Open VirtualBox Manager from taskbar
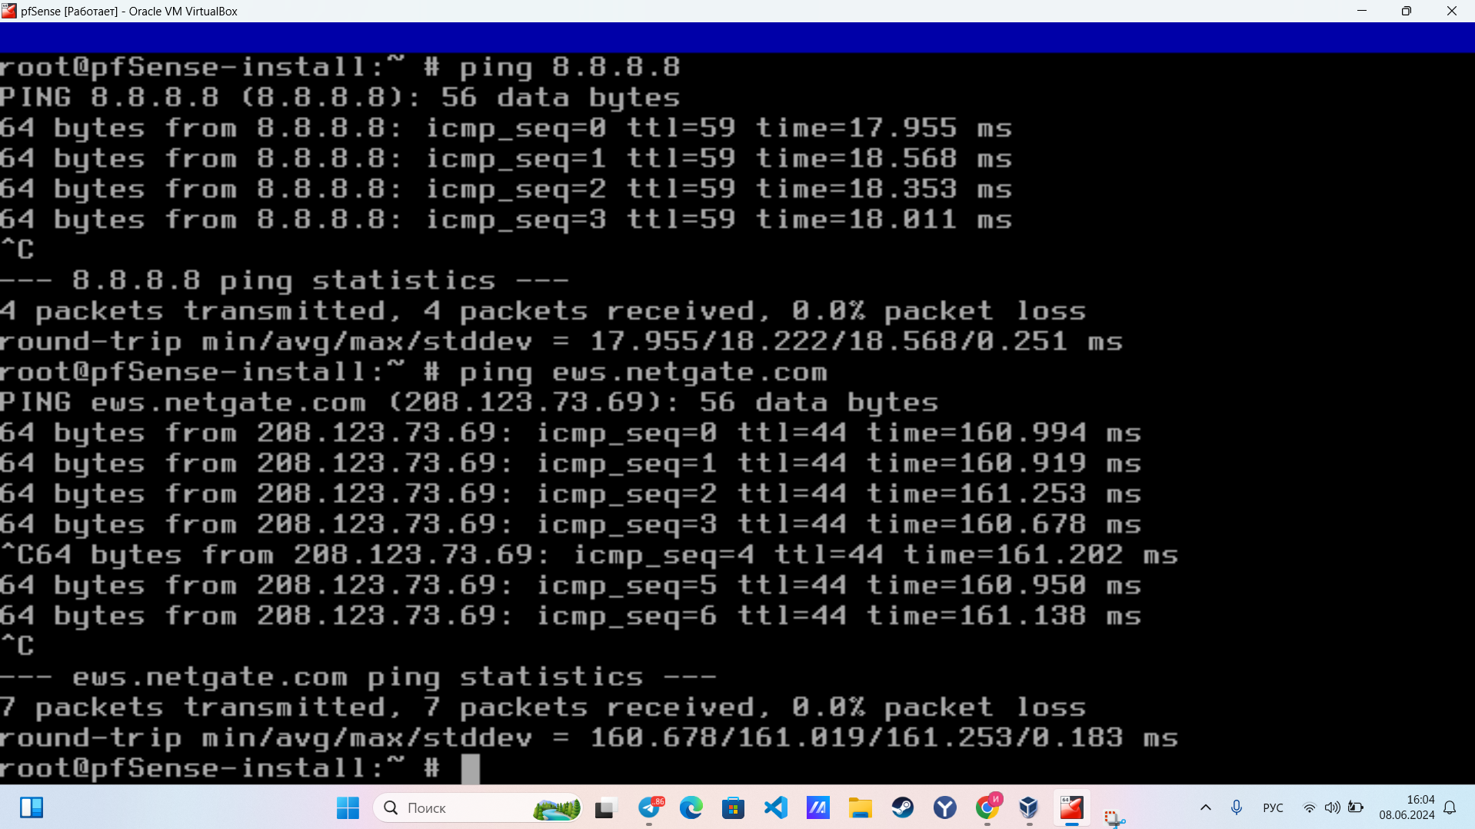The image size is (1475, 829). (x=1029, y=807)
